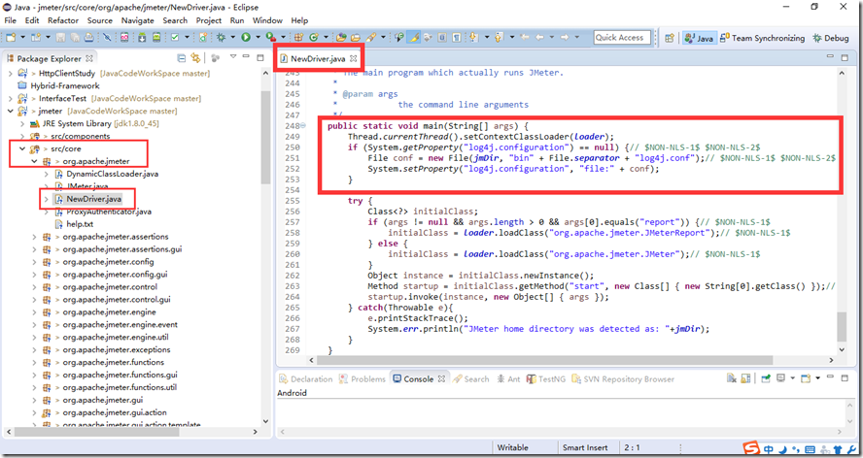Click the Previous Annotation toolbar icon
863x458 pixels.
(499, 38)
